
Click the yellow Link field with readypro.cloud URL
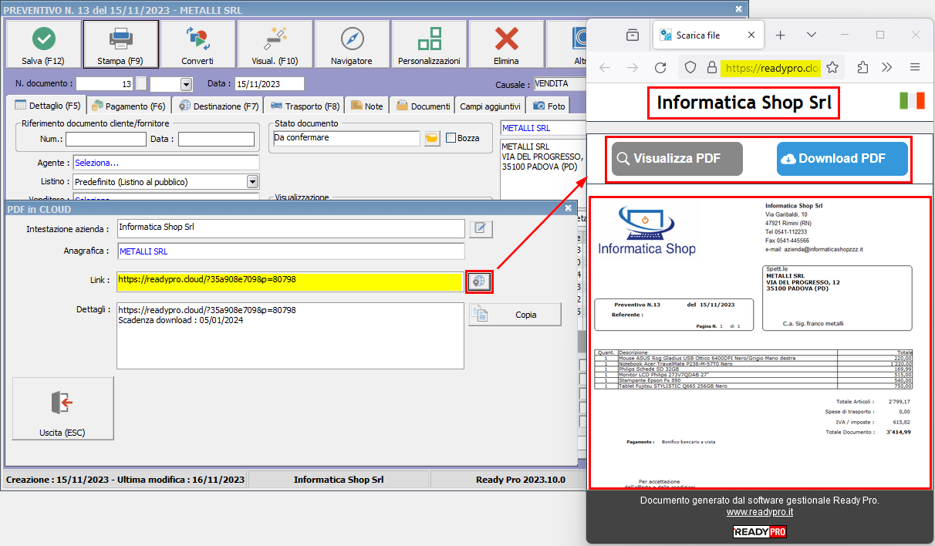pos(290,282)
